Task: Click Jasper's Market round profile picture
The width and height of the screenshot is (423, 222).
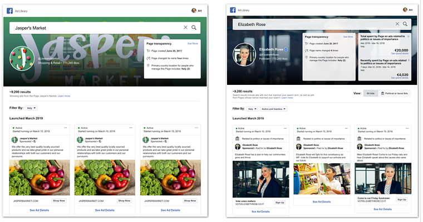Action: click(22, 58)
